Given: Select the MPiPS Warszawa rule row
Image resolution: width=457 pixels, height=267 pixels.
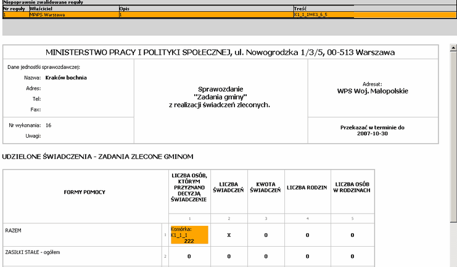Looking at the screenshot, I should [49, 14].
